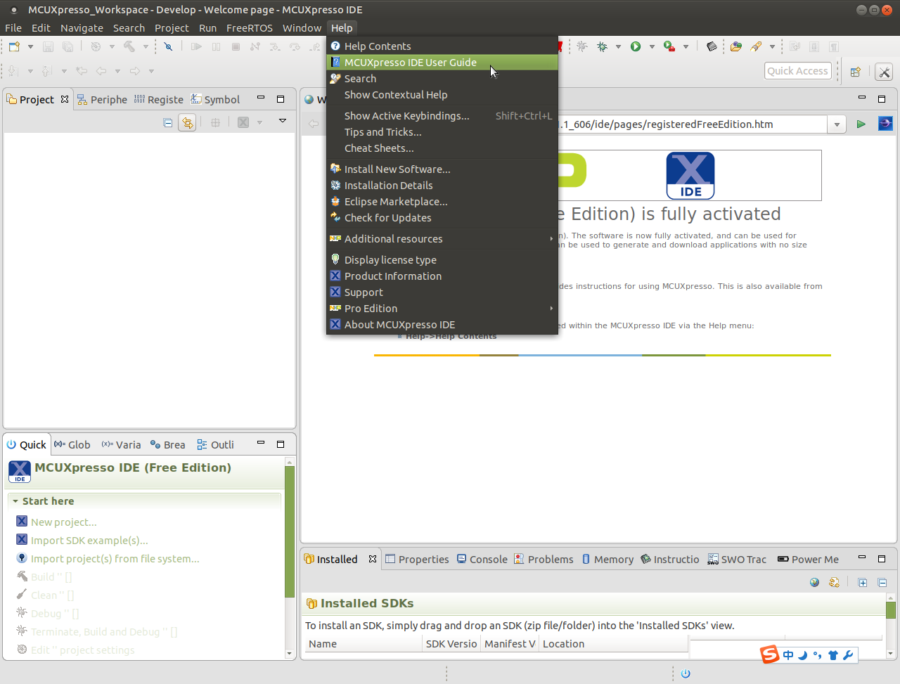The image size is (900, 684).
Task: Click the black chip icon in toolbar
Action: [712, 46]
